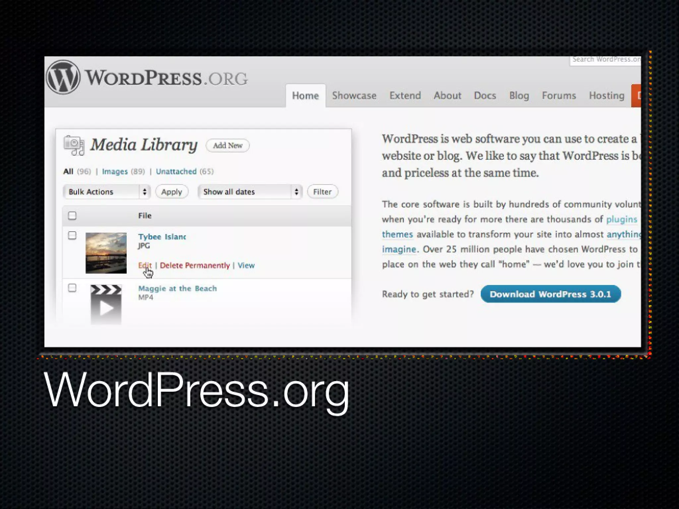Click the WordPress.ORG wordmark text

pyautogui.click(x=166, y=78)
